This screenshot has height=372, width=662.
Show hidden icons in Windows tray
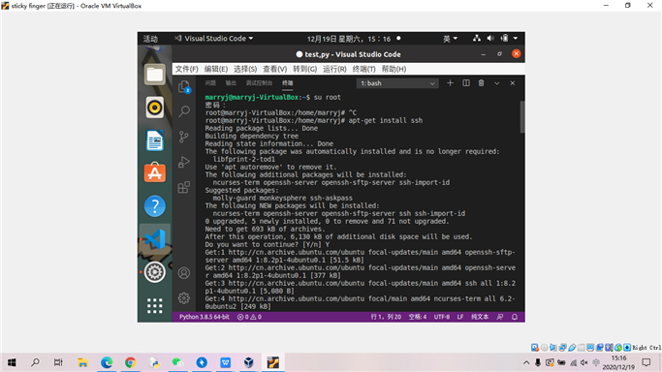point(526,362)
